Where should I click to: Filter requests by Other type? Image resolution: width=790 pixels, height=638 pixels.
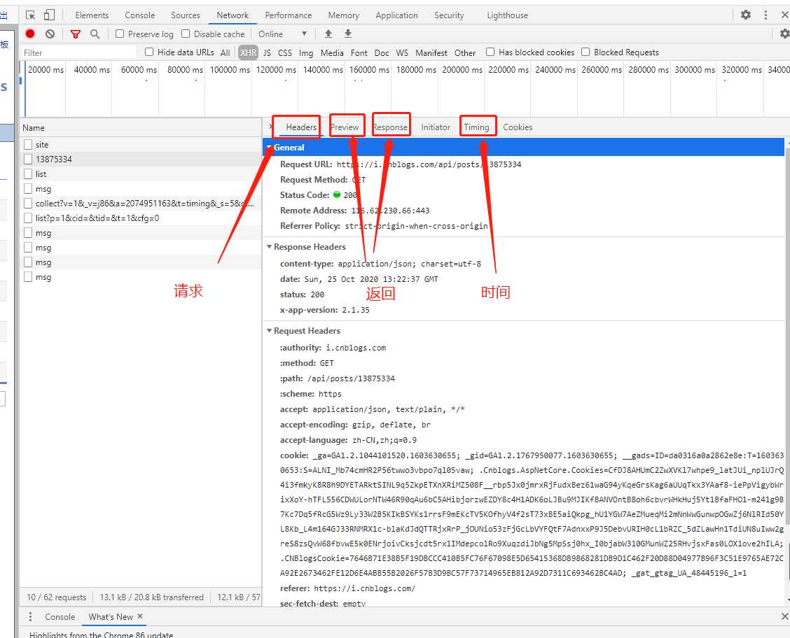(465, 52)
